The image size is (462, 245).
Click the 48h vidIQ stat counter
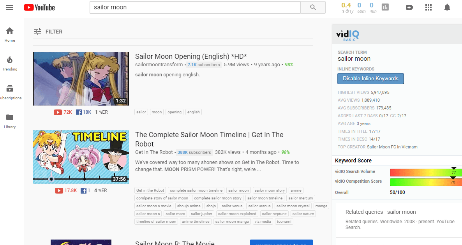point(373,8)
